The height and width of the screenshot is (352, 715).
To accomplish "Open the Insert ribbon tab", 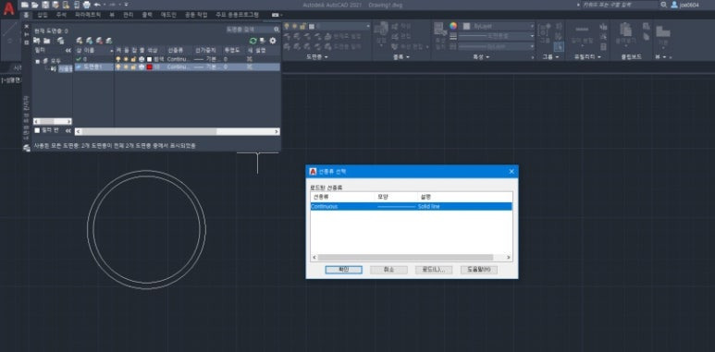I will [x=43, y=15].
